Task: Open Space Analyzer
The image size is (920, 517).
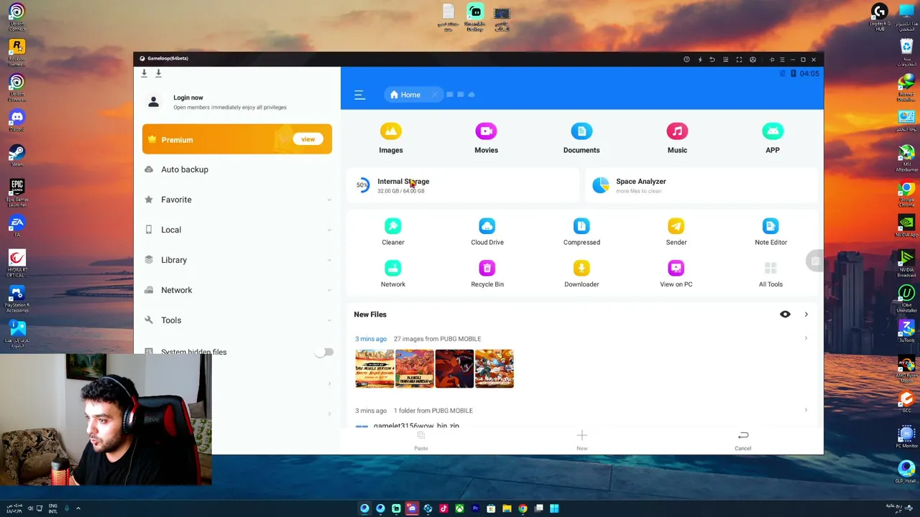Action: (701, 185)
